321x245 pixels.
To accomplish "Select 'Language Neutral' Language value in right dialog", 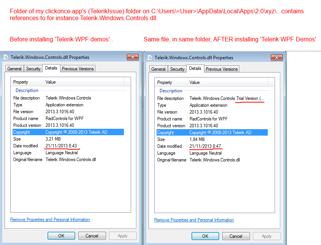I will 206,153.
